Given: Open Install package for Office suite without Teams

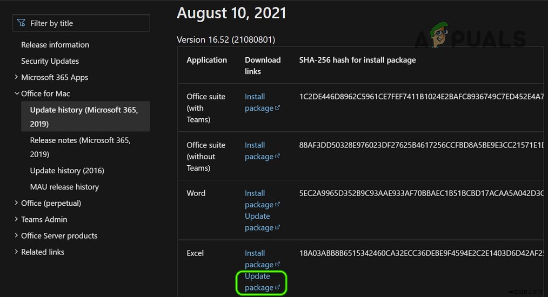Looking at the screenshot, I should (x=259, y=151).
